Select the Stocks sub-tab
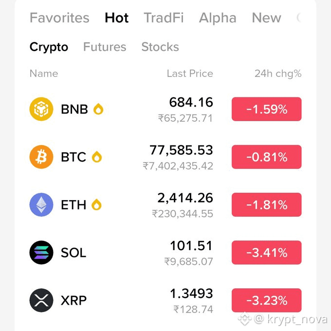 click(x=160, y=47)
